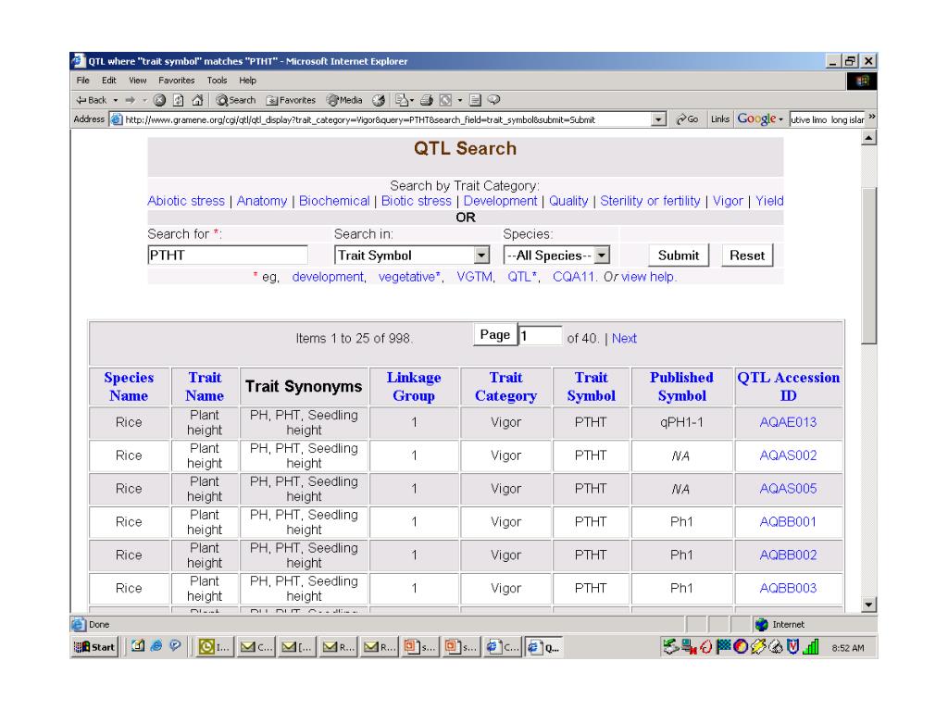The width and height of the screenshot is (948, 711).
Task: Click the CQA11 example link
Action: coord(574,277)
